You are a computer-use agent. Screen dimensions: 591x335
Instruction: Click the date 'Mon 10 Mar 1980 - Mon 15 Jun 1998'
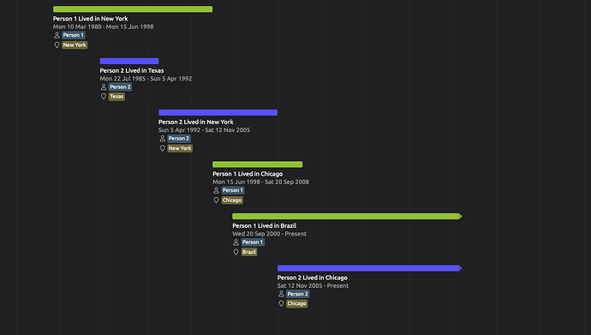coord(104,27)
